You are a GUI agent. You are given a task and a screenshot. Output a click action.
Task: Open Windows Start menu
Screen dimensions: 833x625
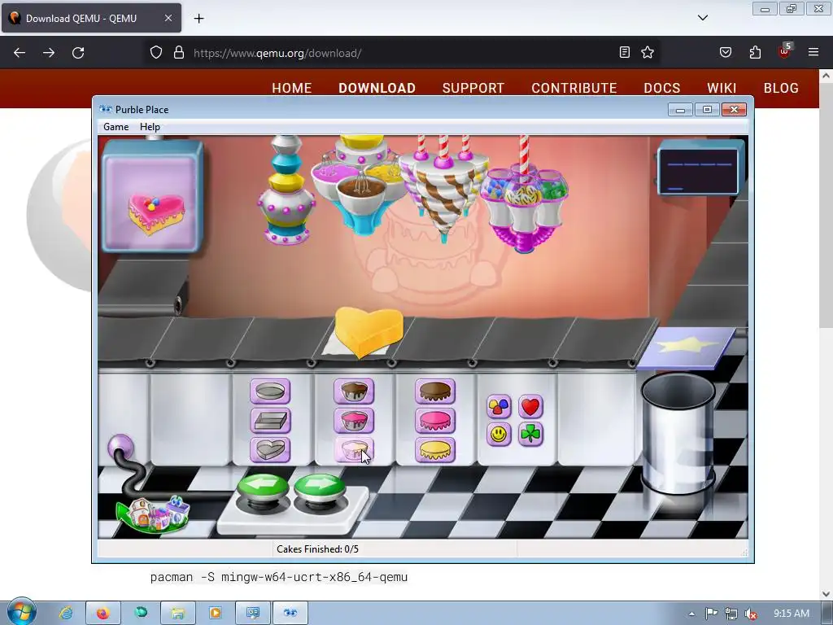coord(22,612)
